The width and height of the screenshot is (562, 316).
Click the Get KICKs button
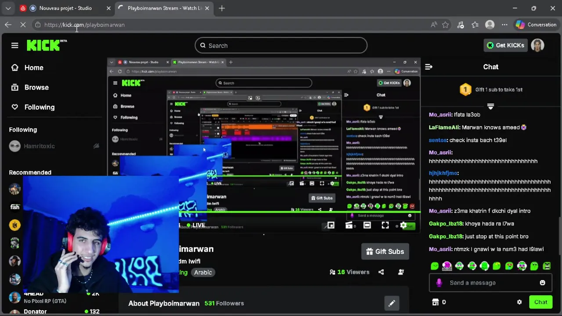pyautogui.click(x=505, y=45)
